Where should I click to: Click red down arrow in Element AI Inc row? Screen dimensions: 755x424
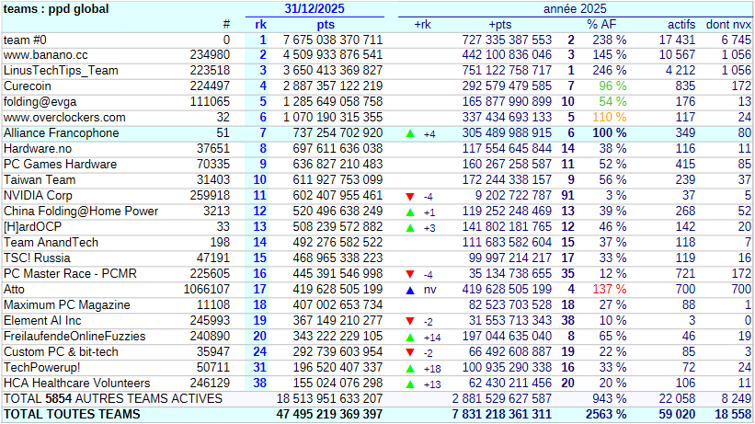[410, 321]
